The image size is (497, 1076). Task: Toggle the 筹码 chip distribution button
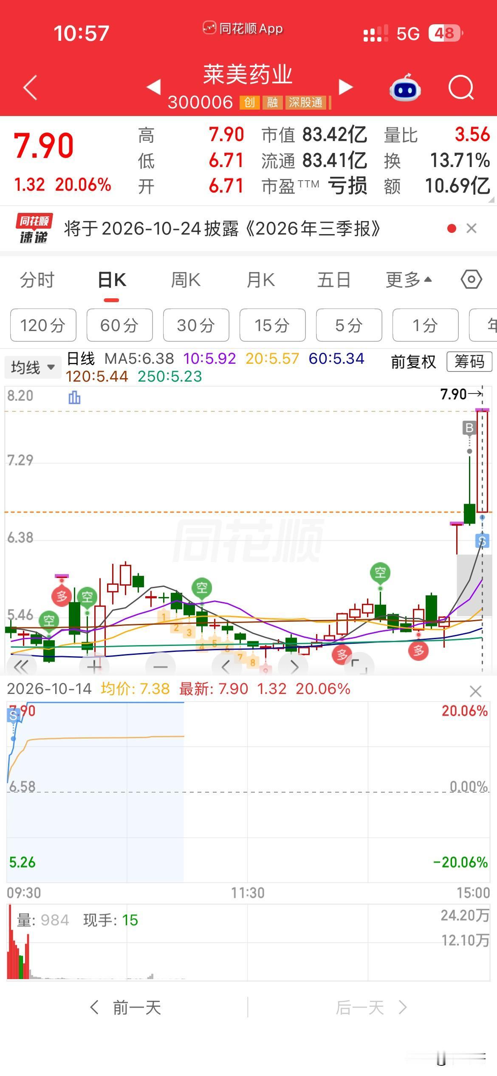click(469, 362)
